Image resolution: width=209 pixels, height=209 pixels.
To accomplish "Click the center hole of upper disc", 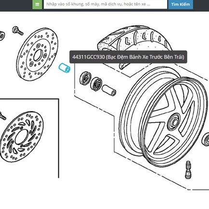I will point(38,55).
